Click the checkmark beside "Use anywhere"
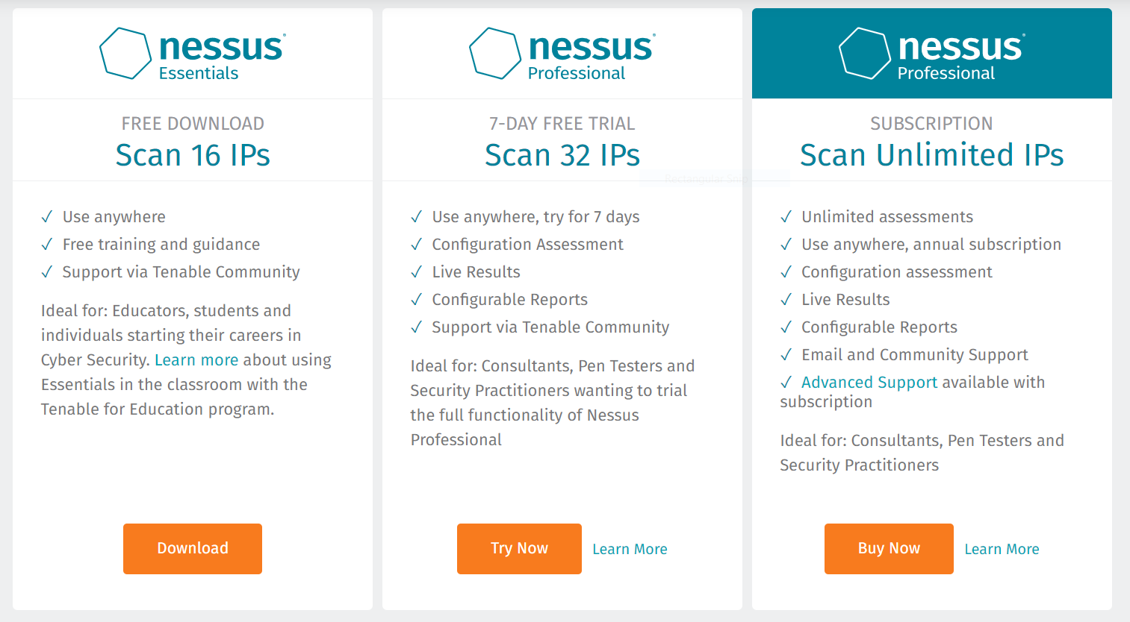The image size is (1130, 622). click(x=46, y=216)
